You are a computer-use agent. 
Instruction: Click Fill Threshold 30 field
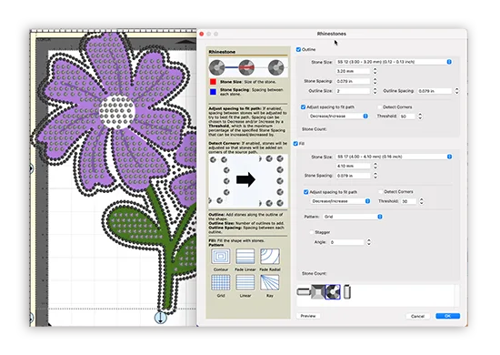[409, 201]
